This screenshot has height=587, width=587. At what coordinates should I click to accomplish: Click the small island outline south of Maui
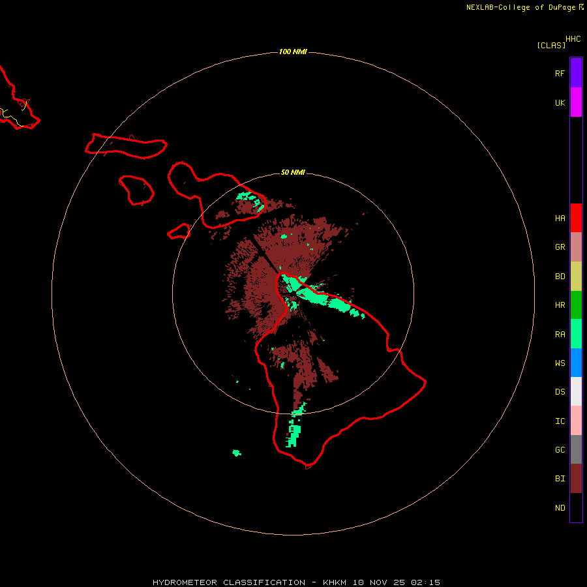click(x=179, y=232)
